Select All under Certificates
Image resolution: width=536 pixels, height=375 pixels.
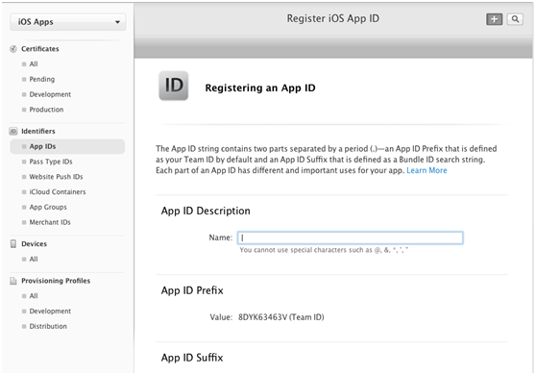click(x=34, y=64)
